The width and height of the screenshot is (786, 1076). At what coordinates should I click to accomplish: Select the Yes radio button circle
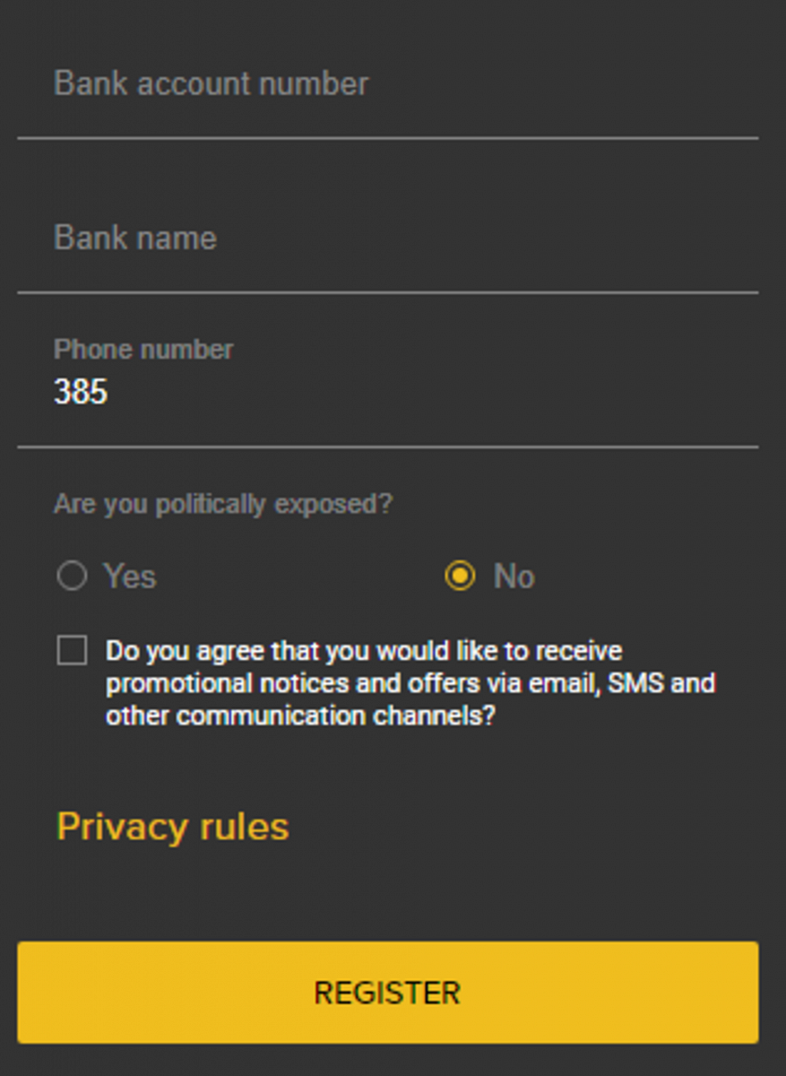(72, 576)
